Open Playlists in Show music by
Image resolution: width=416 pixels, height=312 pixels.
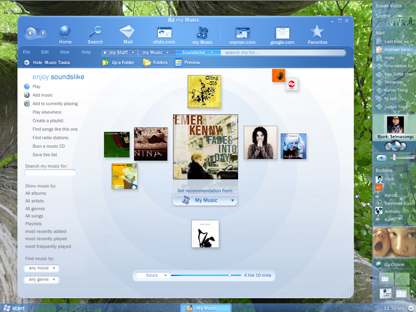(x=33, y=224)
